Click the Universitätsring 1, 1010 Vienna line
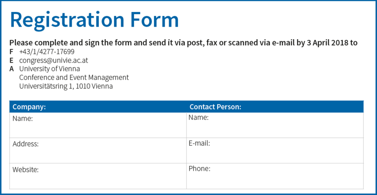The image size is (377, 195). tap(66, 86)
